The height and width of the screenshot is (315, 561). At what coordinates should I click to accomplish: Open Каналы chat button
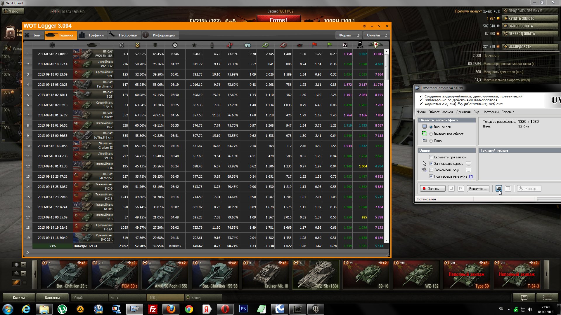[x=19, y=298]
